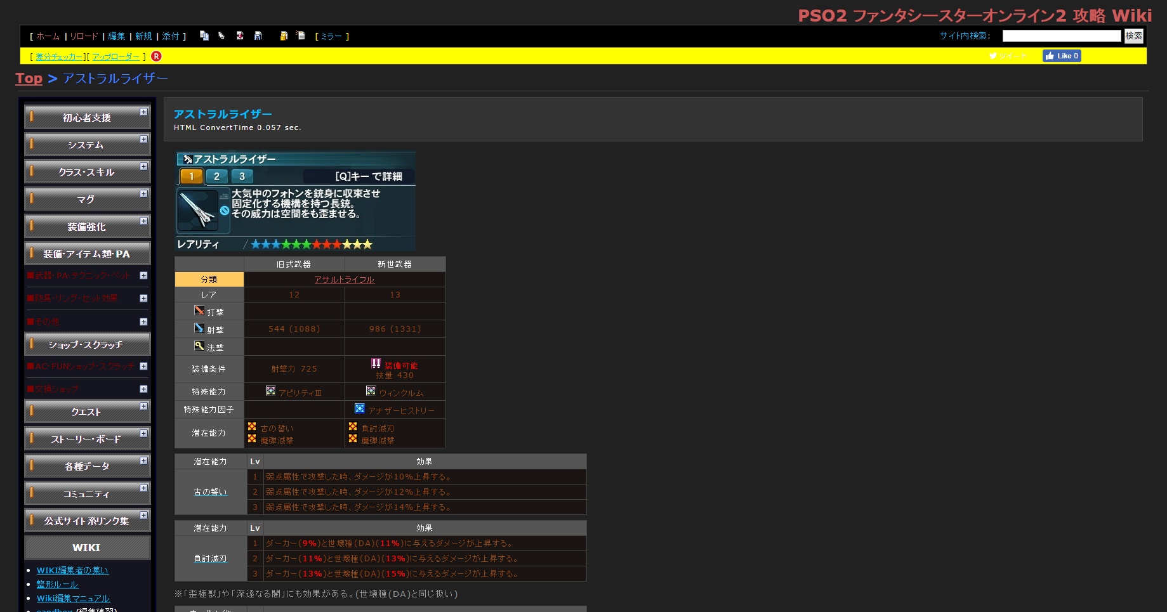Click the potential icon beside 古の誓い

pyautogui.click(x=252, y=426)
